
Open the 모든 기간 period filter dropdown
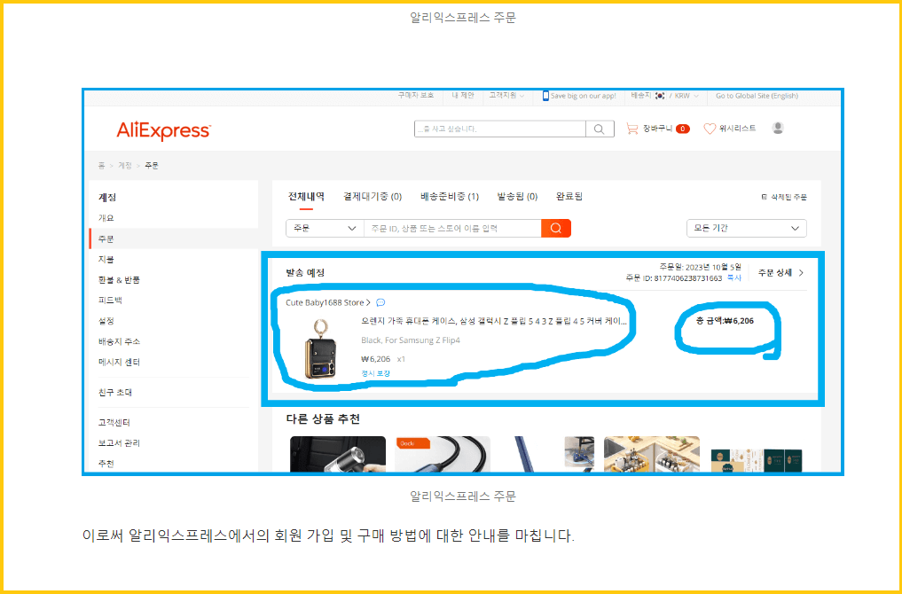(x=746, y=228)
